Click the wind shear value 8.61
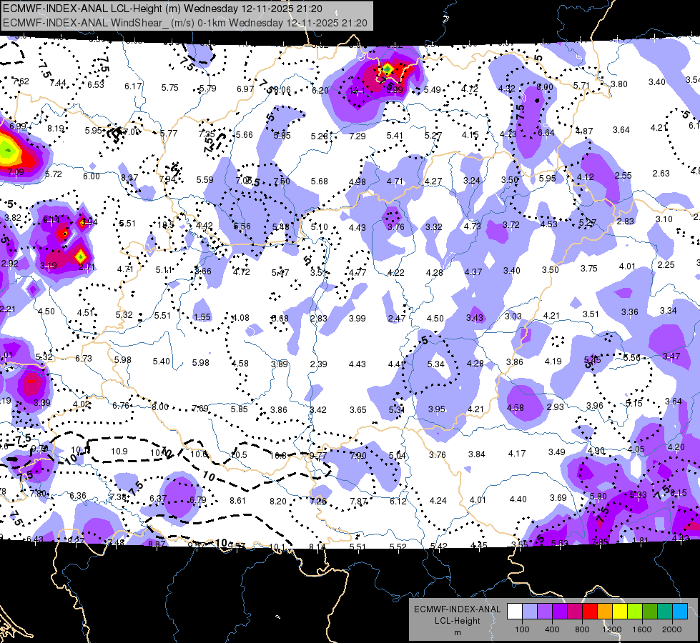This screenshot has width=700, height=643. 237,501
